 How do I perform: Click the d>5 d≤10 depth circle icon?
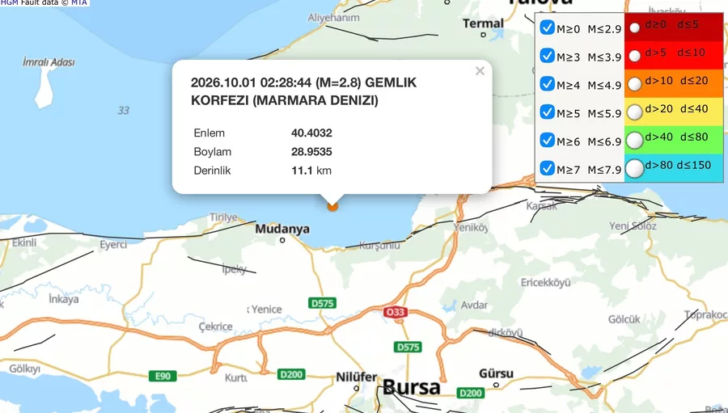635,56
